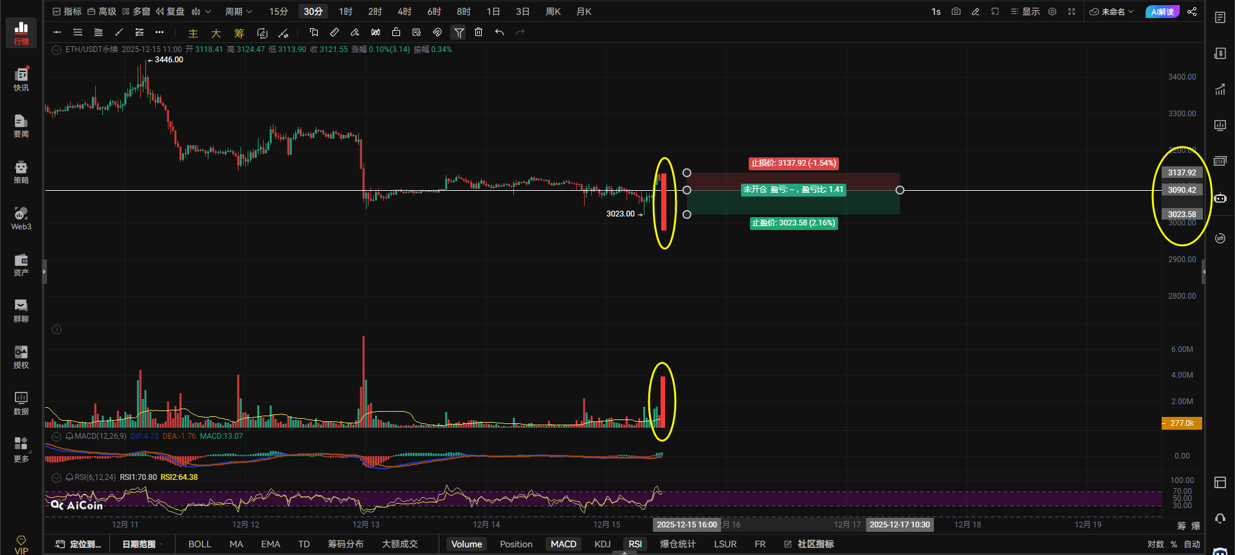The image size is (1235, 555).
Task: Click the pencil edit icon in top bar
Action: (x=976, y=12)
